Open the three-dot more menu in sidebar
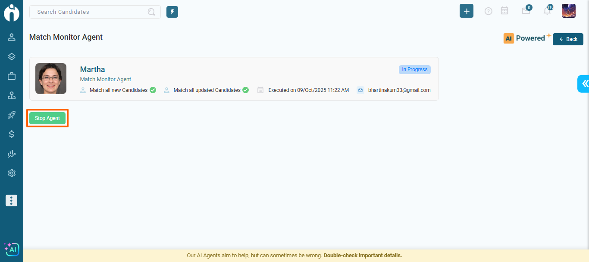 [12, 200]
